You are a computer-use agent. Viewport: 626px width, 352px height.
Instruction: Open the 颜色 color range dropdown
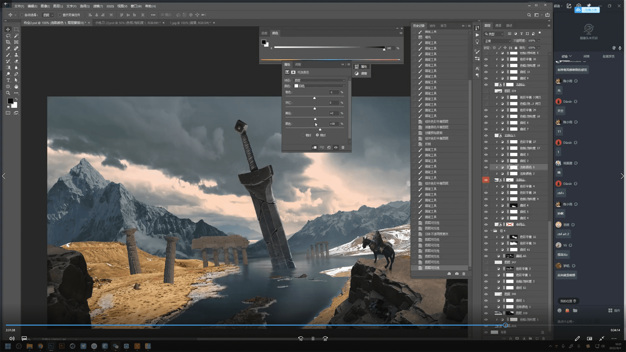tap(320, 86)
